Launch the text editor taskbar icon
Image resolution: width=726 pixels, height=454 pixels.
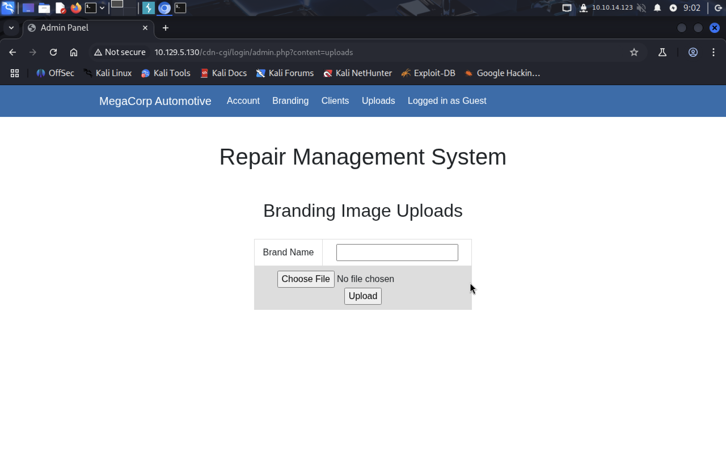click(x=60, y=8)
